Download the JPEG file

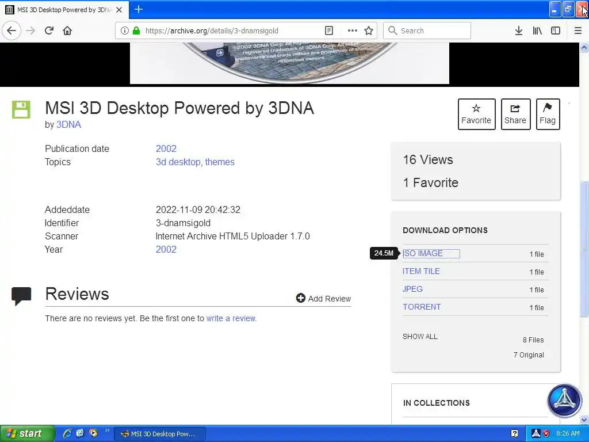click(x=412, y=289)
